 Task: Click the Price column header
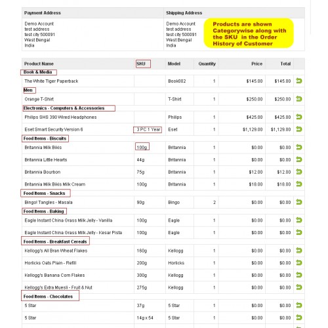pyautogui.click(x=257, y=64)
